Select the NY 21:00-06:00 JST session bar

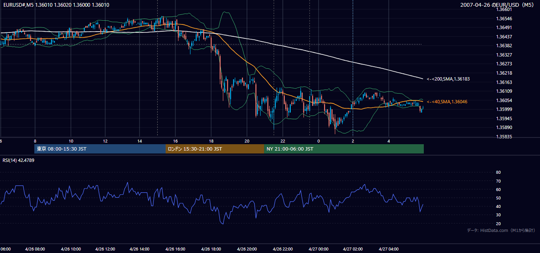point(344,149)
